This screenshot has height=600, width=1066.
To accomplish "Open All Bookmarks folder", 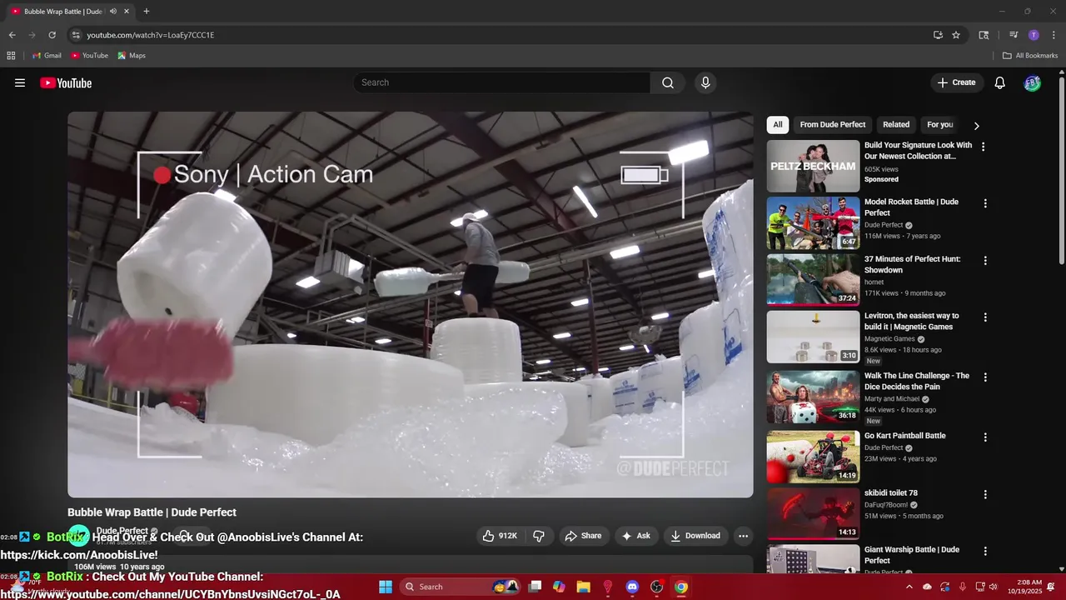I will click(x=1030, y=56).
